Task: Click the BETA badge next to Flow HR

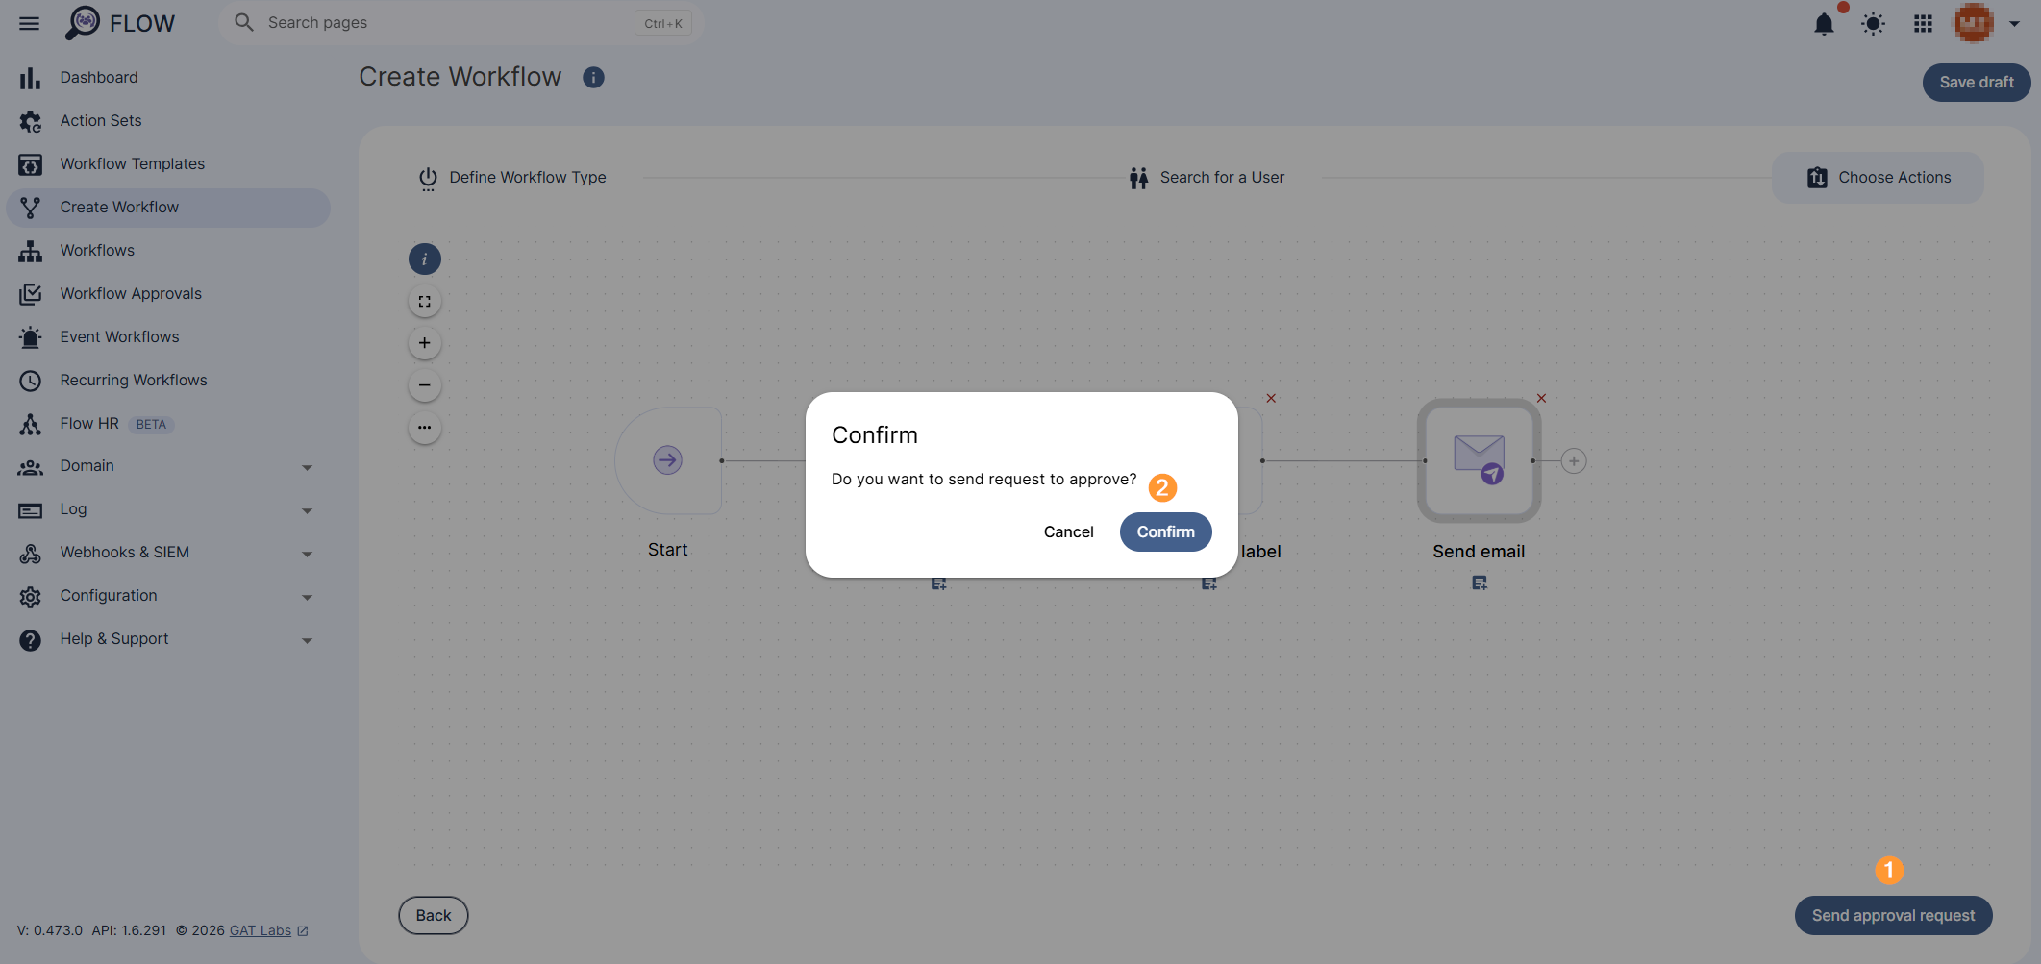Action: [151, 425]
